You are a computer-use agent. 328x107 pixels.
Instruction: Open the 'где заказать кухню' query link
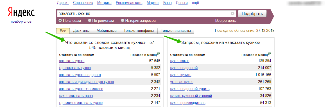pos(75,68)
